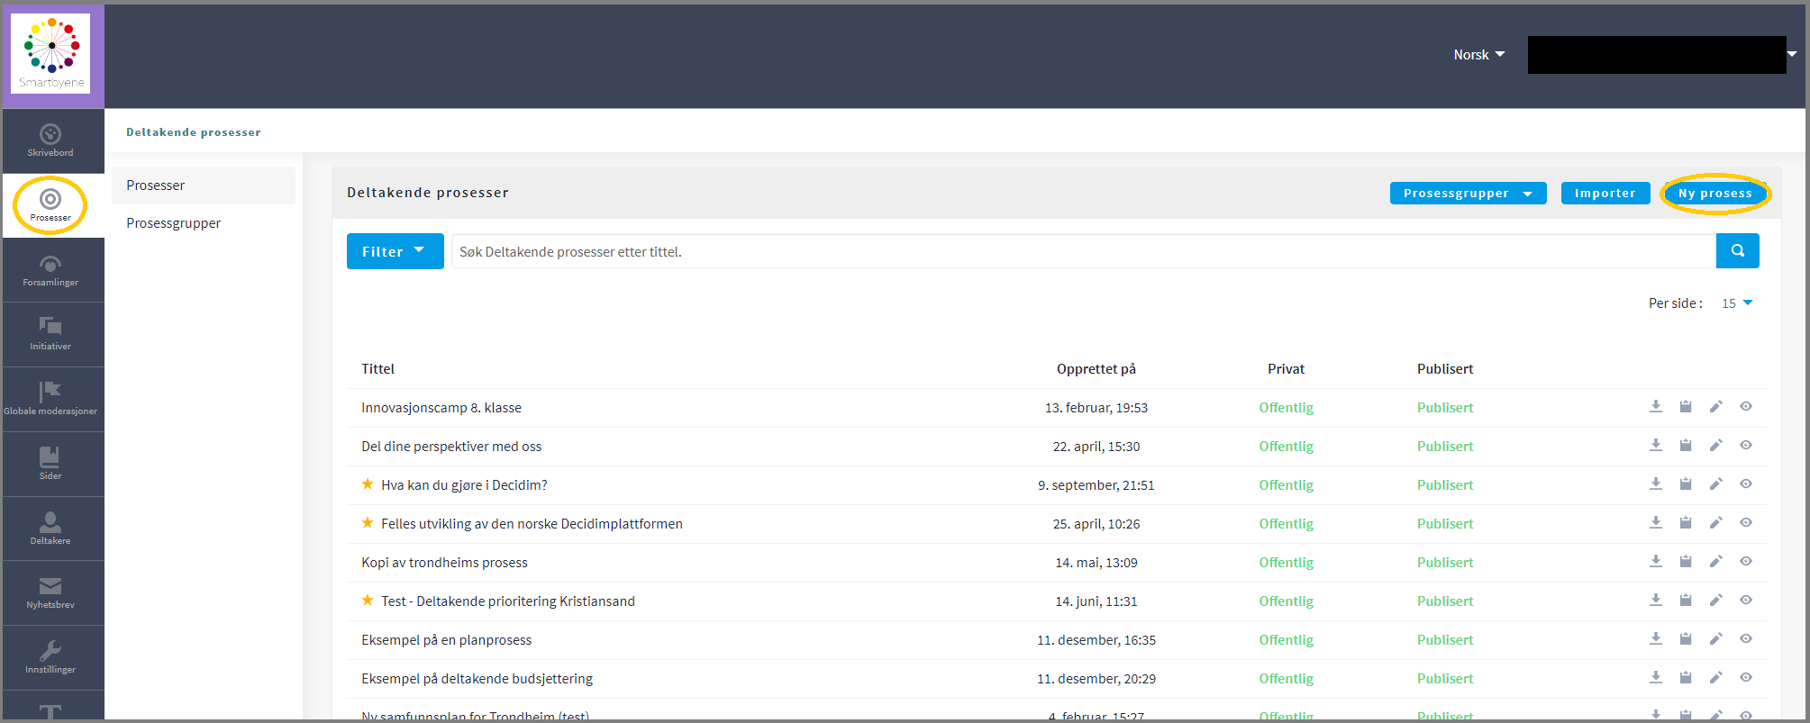Select Prosessgrupper in the submenu
This screenshot has width=1810, height=723.
pyautogui.click(x=173, y=223)
